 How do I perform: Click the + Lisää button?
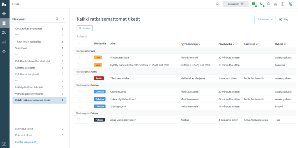[16, 4]
